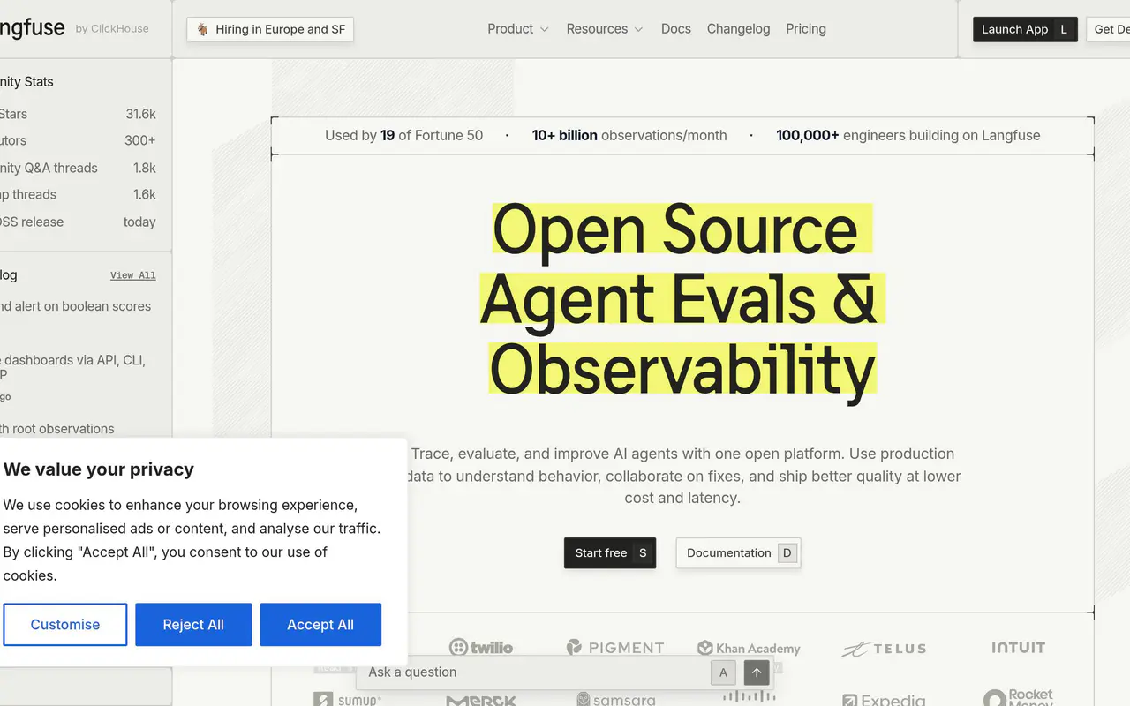Click the View All changelog link
Viewport: 1130px width, 706px height.
(133, 275)
